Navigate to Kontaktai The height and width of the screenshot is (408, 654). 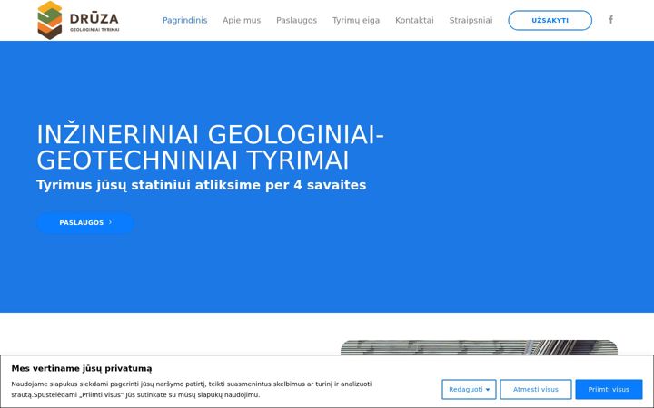414,20
